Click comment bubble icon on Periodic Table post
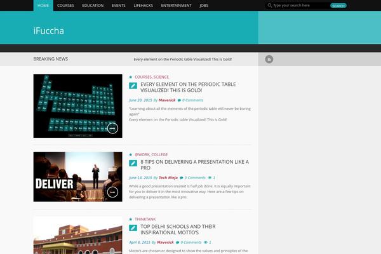 tap(179, 100)
